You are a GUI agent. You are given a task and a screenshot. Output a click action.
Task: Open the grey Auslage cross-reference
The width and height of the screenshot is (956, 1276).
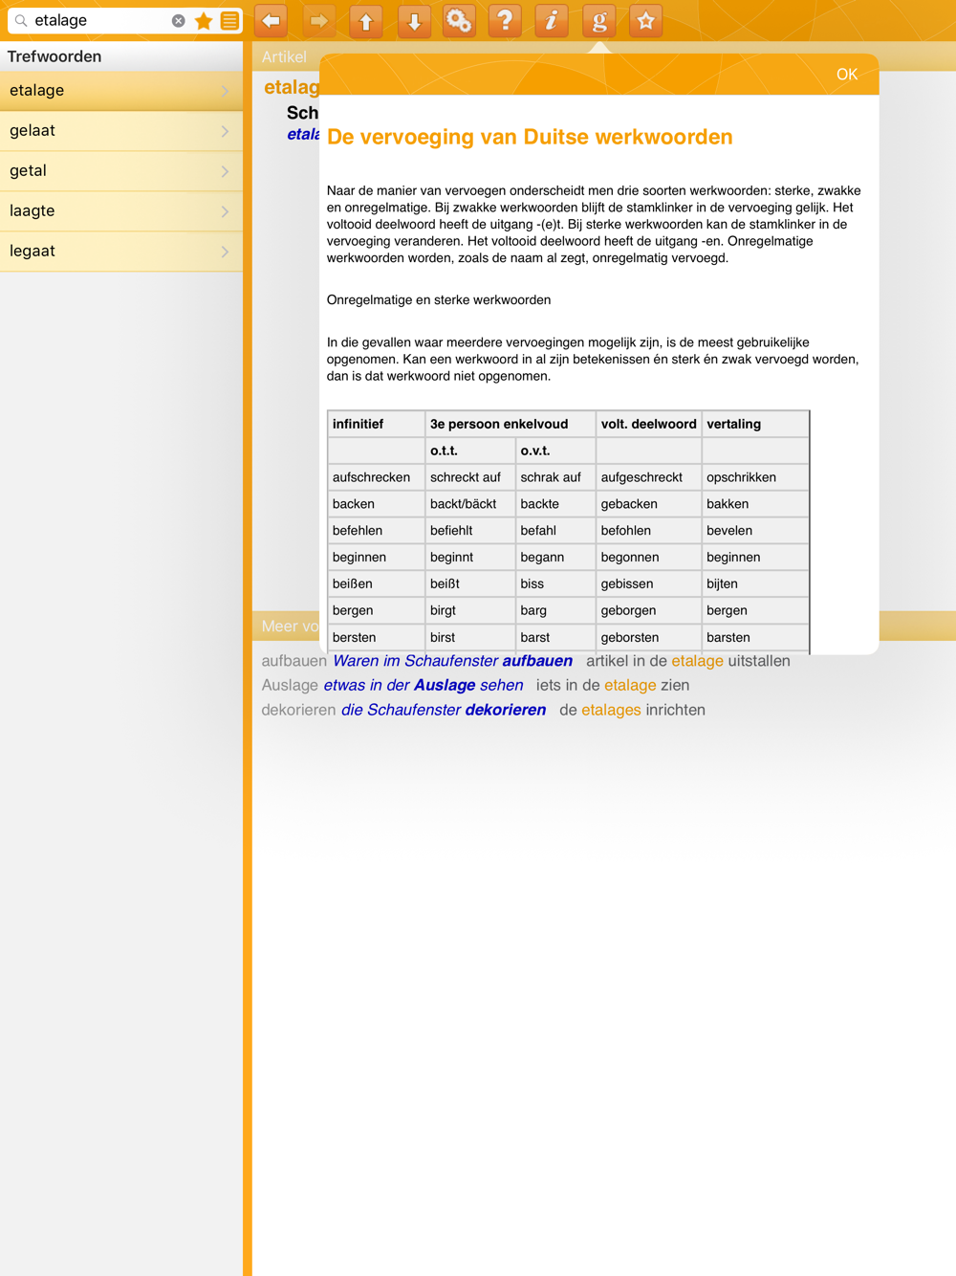click(290, 686)
